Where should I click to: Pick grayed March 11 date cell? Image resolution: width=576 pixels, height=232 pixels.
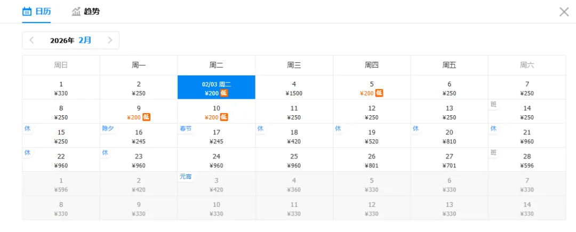tap(294, 208)
